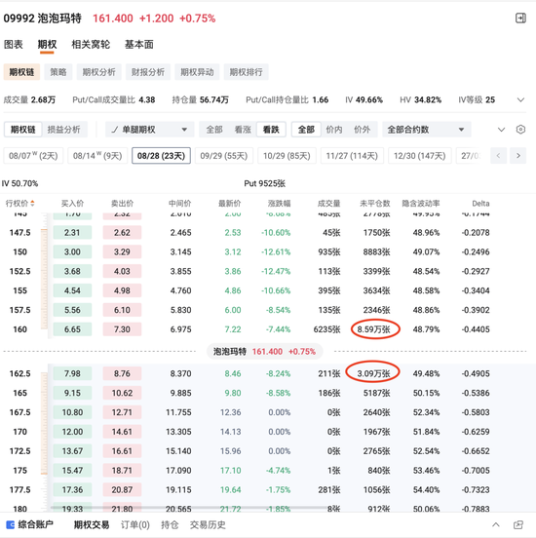Screen dimensions: 536x538
Task: Open the 单腿期权 strategy dropdown
Action: (150, 130)
